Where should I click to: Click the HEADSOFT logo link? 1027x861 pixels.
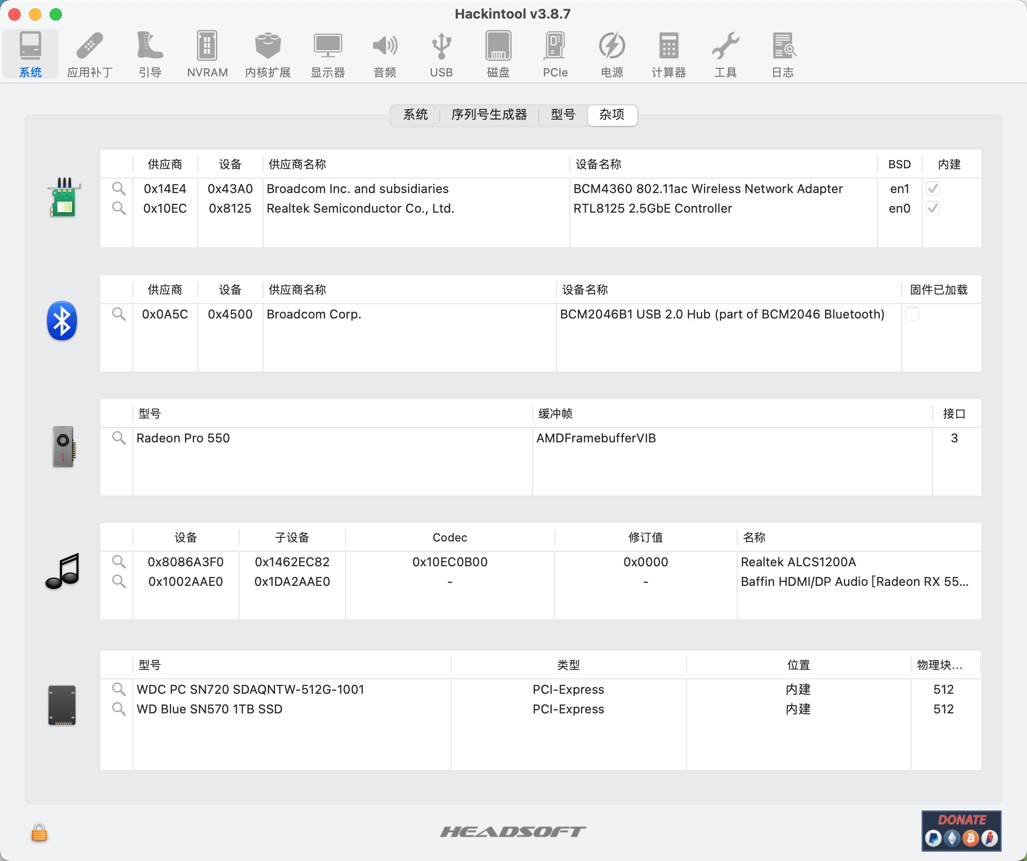513,832
